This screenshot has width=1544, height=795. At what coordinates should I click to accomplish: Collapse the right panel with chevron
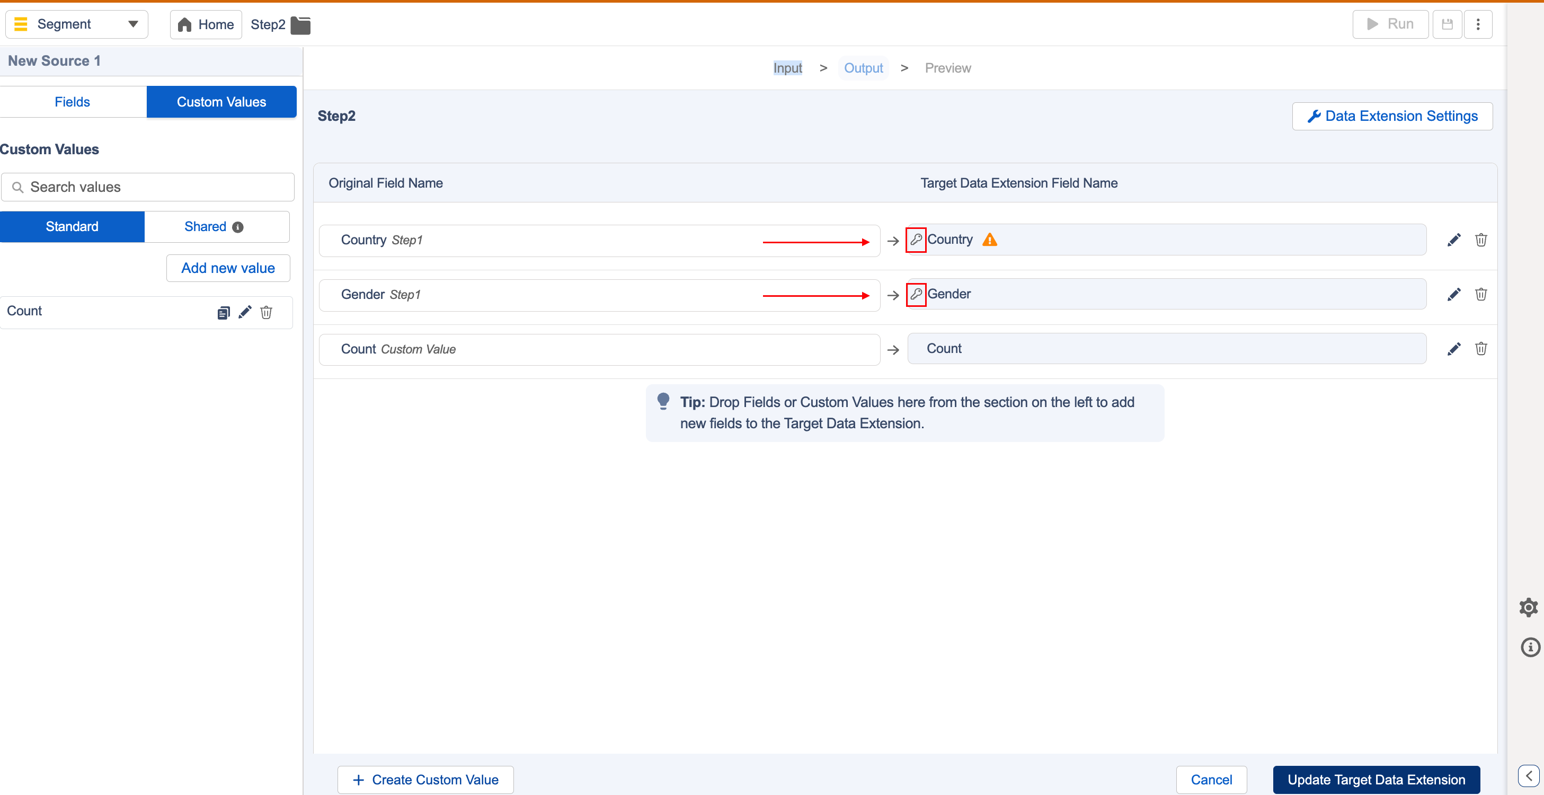click(x=1529, y=776)
